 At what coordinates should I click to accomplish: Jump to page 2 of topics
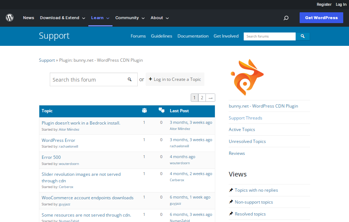click(x=202, y=98)
